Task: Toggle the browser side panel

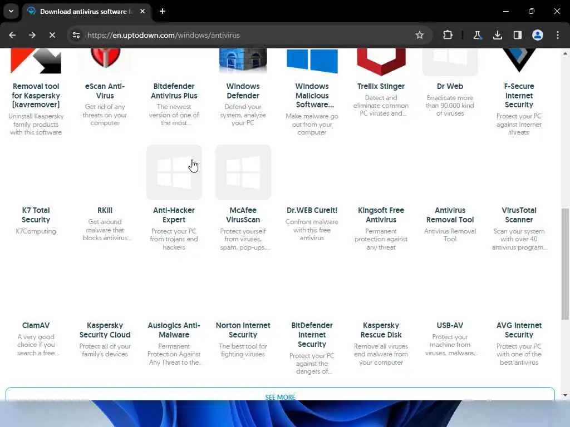Action: point(517,35)
